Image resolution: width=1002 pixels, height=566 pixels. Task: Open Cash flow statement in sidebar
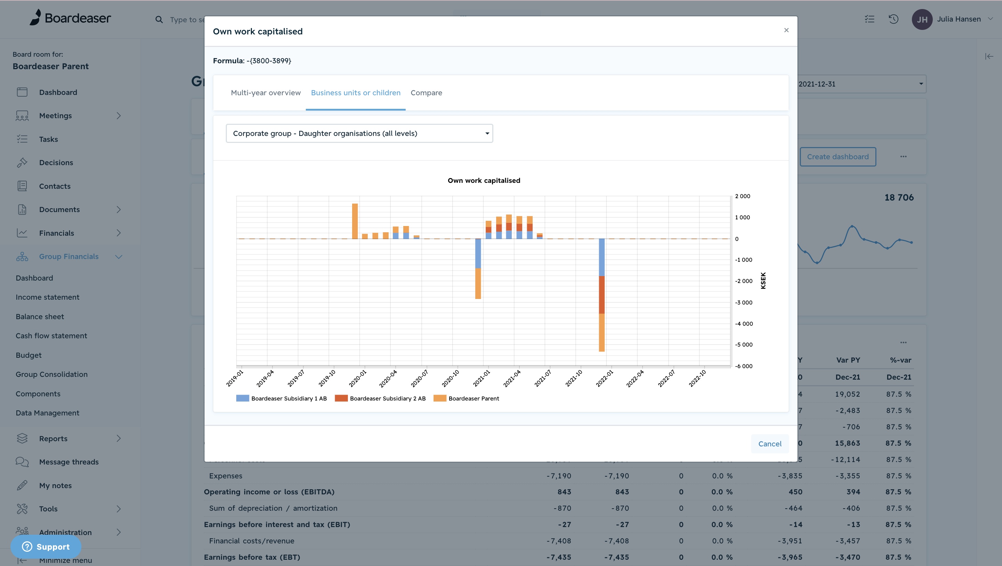click(51, 335)
